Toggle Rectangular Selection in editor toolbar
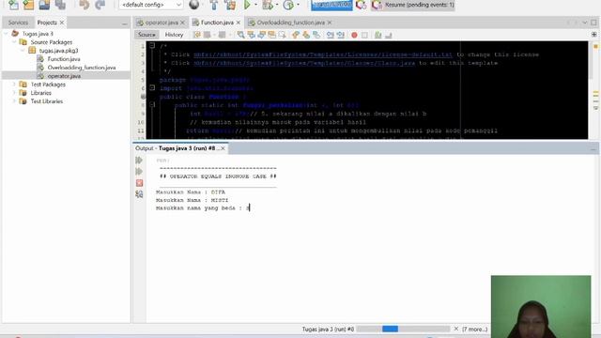Screen dimensions: 601x338 click(x=282, y=35)
